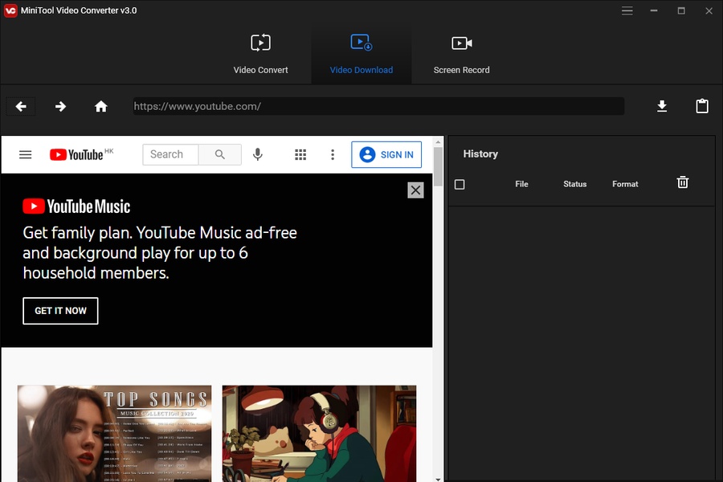Click the MiniTool Video Converter app logo
Viewport: 723px width, 482px height.
tap(10, 10)
